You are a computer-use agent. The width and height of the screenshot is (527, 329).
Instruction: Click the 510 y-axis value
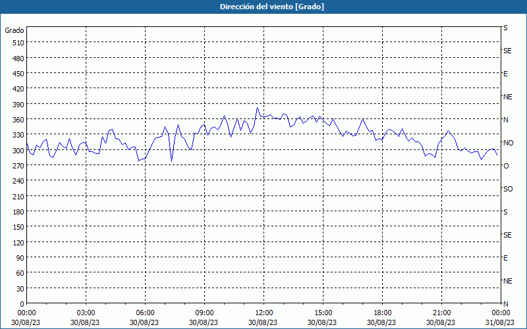click(x=18, y=43)
